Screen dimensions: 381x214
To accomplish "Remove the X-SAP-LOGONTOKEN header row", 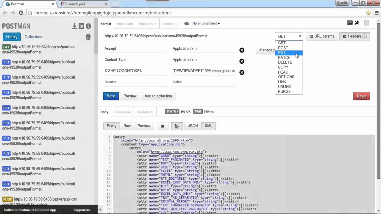I will pos(242,73).
